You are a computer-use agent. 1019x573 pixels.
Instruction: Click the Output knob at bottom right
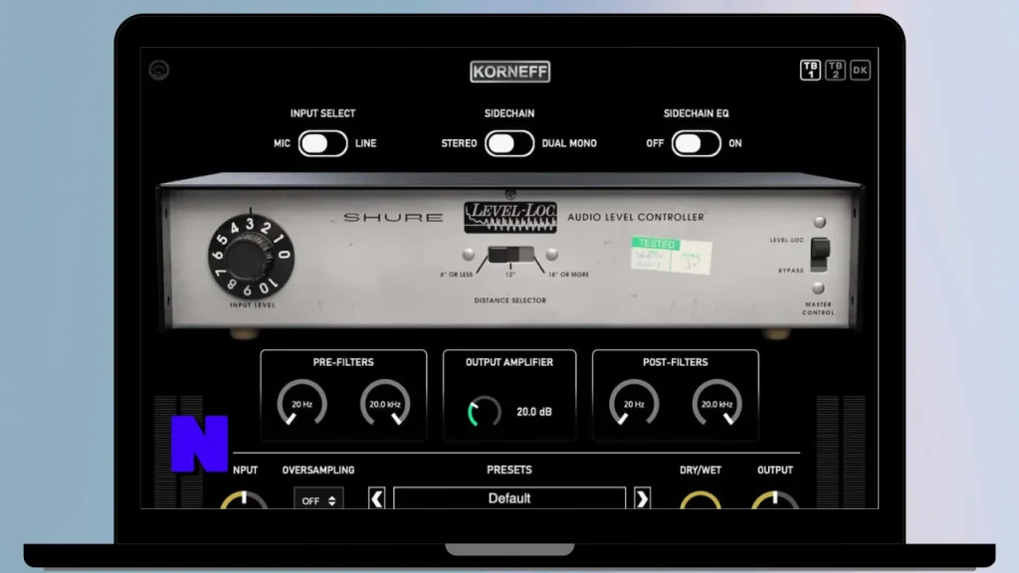(x=774, y=500)
